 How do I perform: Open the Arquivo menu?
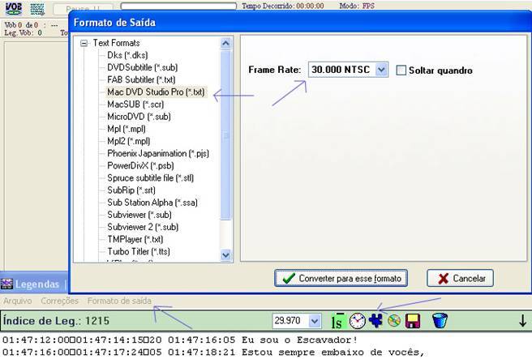[x=18, y=301]
